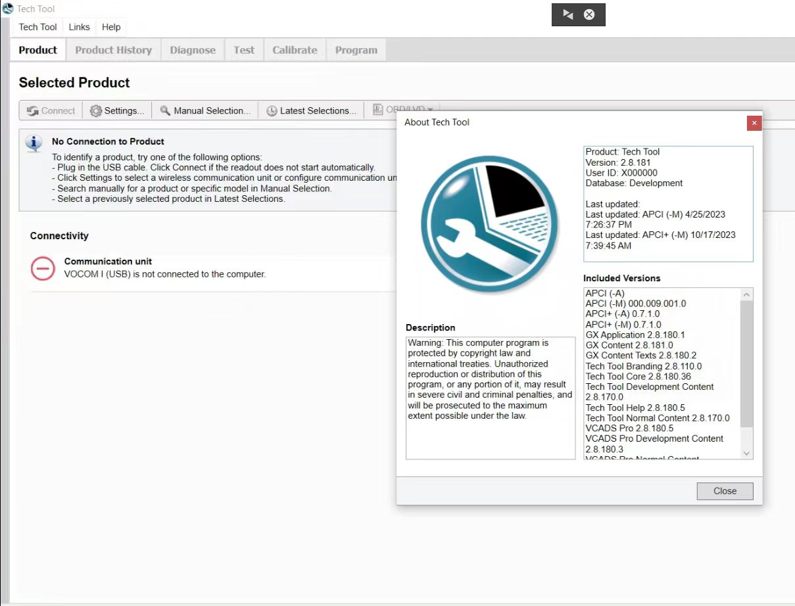The image size is (795, 606).
Task: Select GX Content 2.8.181.0 row
Action: coord(629,345)
